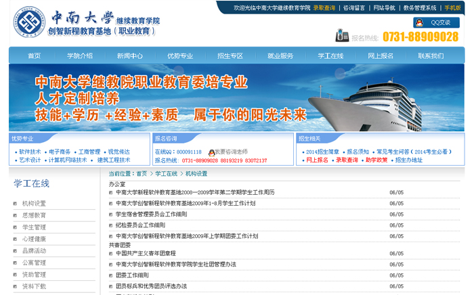Click 学工在线 in the breadcrumb
The height and width of the screenshot is (295, 472).
(166, 173)
